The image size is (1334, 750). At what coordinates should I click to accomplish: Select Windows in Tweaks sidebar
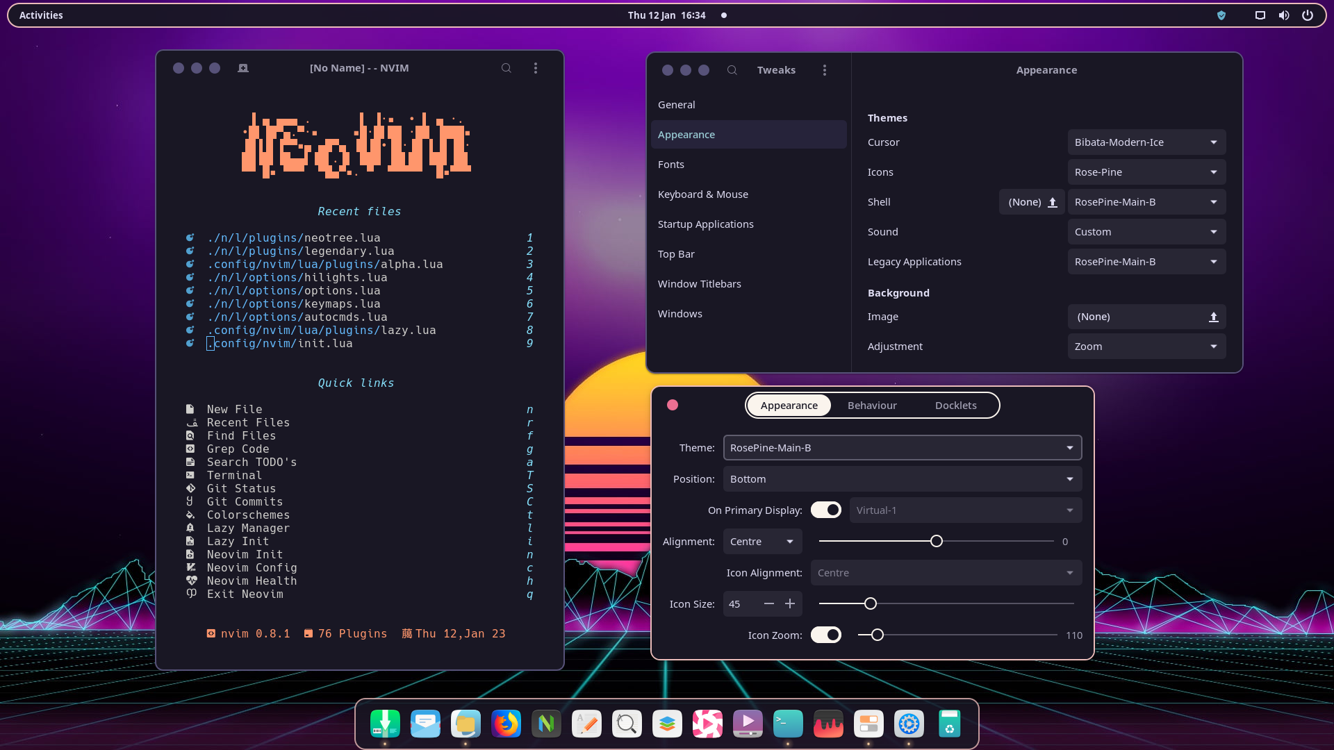click(x=748, y=314)
